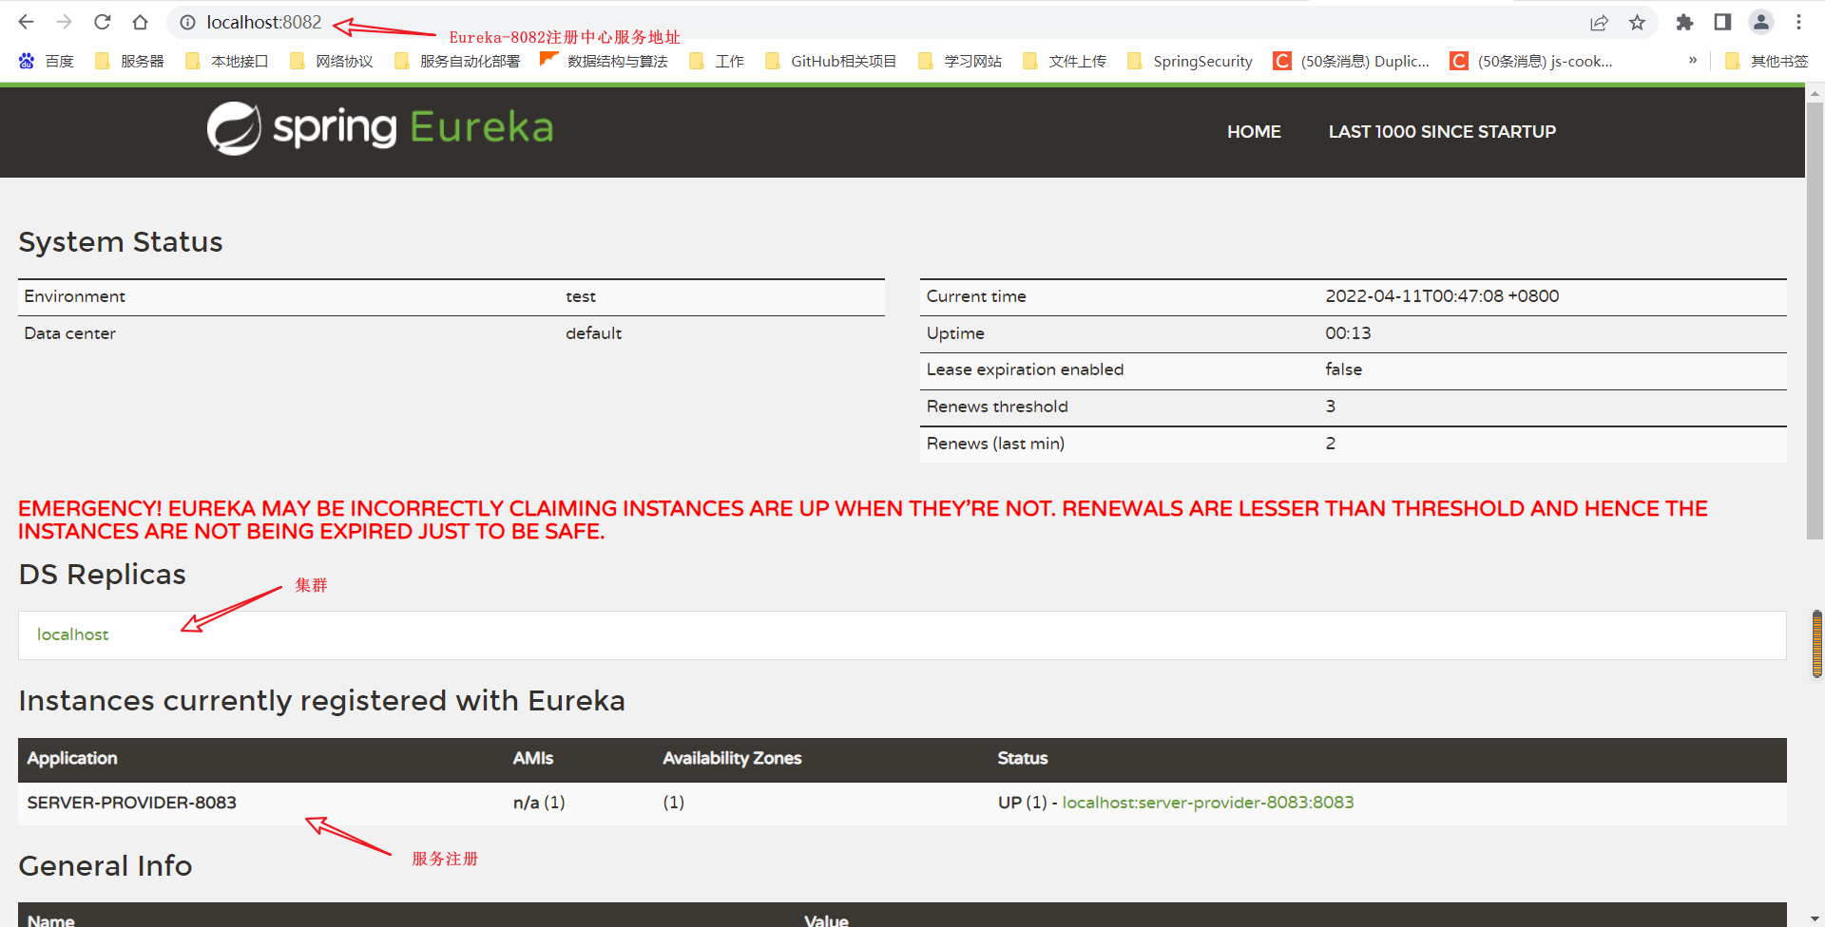Show more bookmarks with the double chevron
The width and height of the screenshot is (1825, 927).
(1693, 60)
